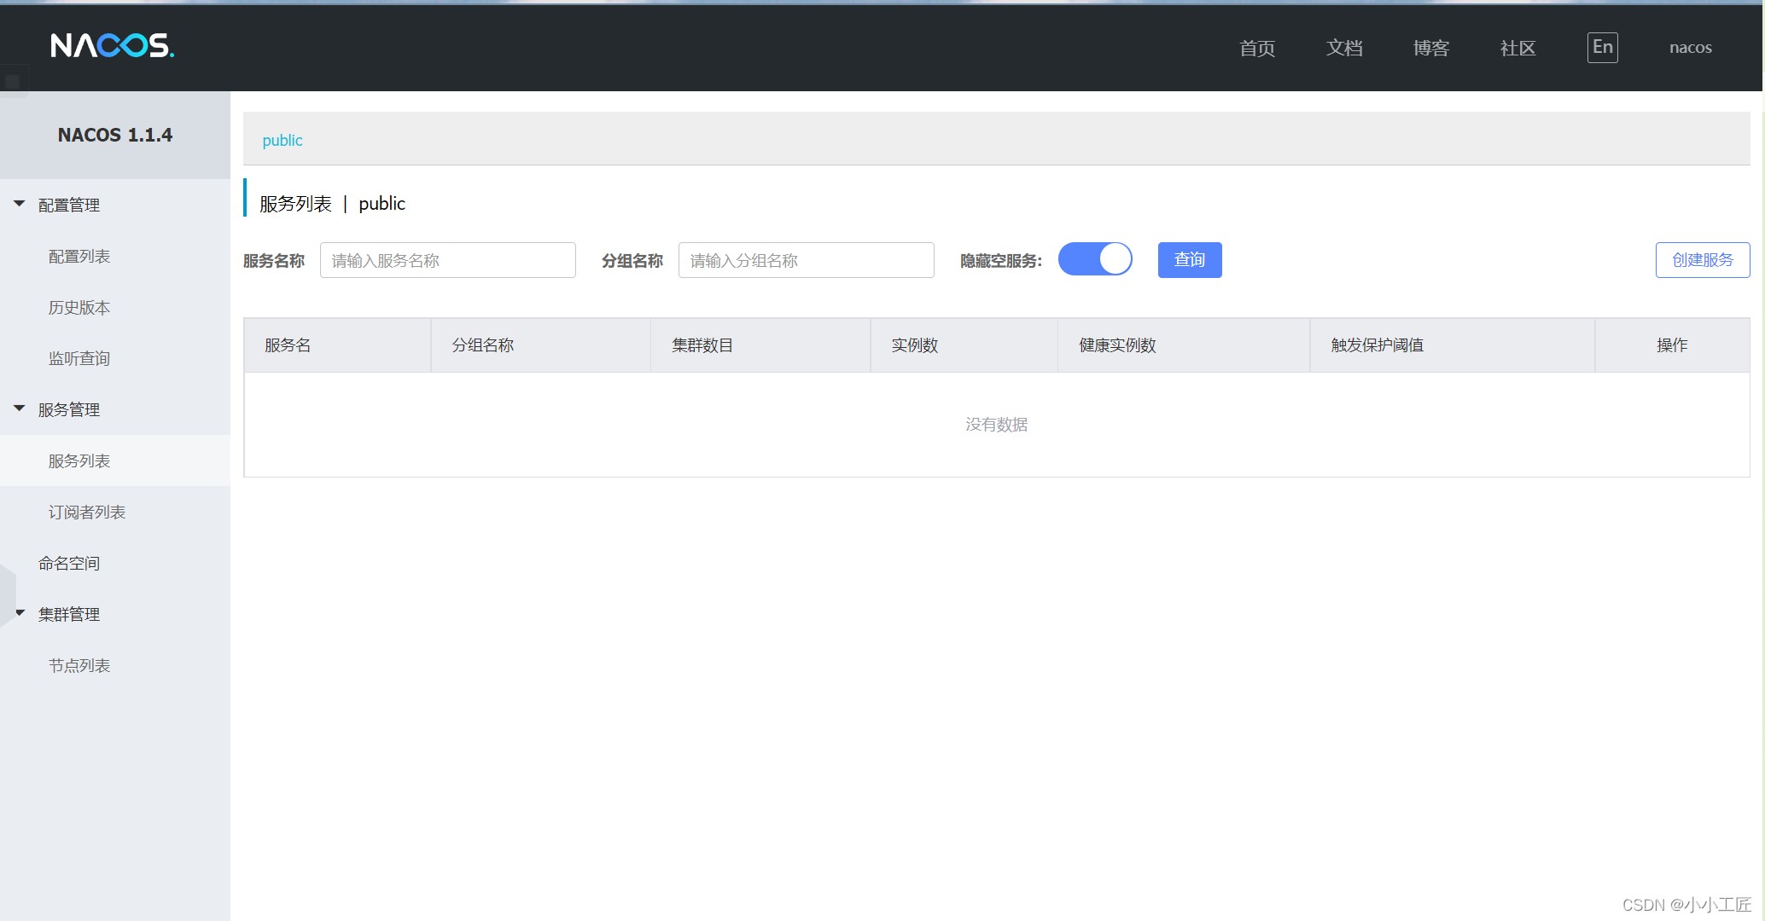
Task: Open the 文档 menu item
Action: click(1344, 48)
